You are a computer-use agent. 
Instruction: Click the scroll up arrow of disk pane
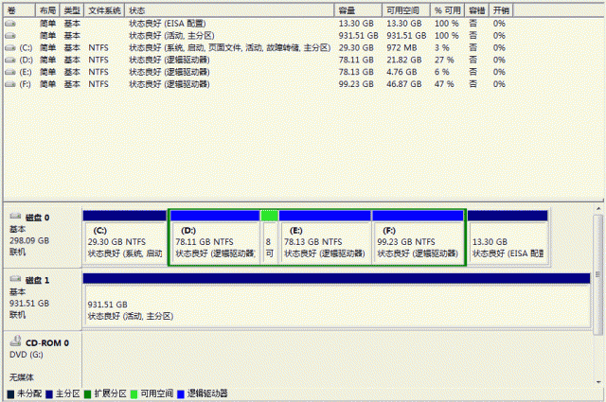[598, 209]
